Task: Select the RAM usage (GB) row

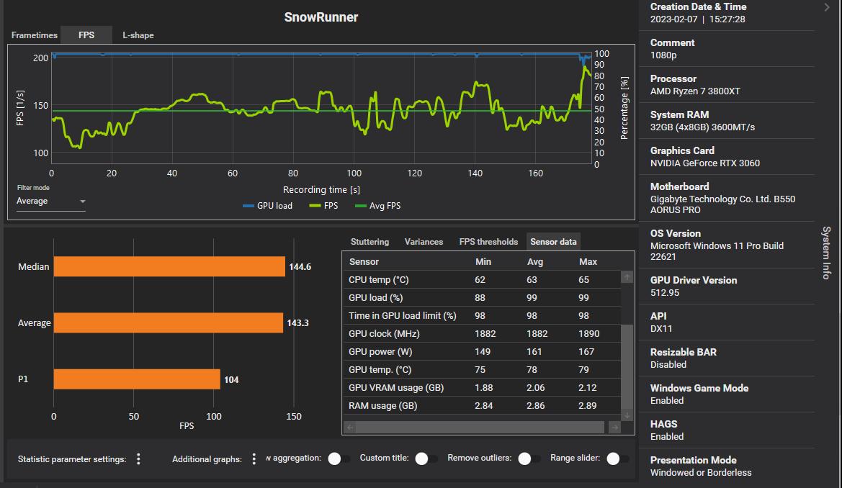Action: coord(482,405)
